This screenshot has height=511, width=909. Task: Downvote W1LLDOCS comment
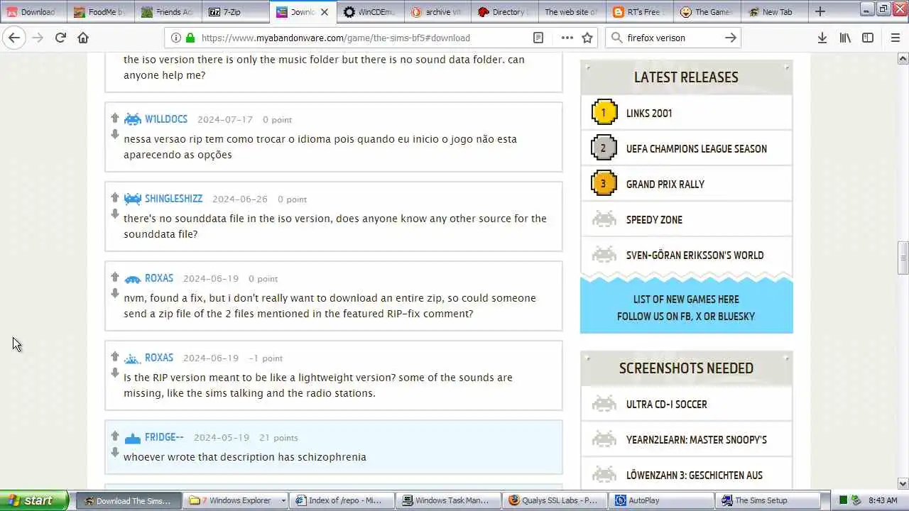tap(115, 134)
